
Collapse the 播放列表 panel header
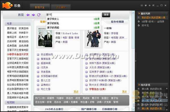click(152, 14)
